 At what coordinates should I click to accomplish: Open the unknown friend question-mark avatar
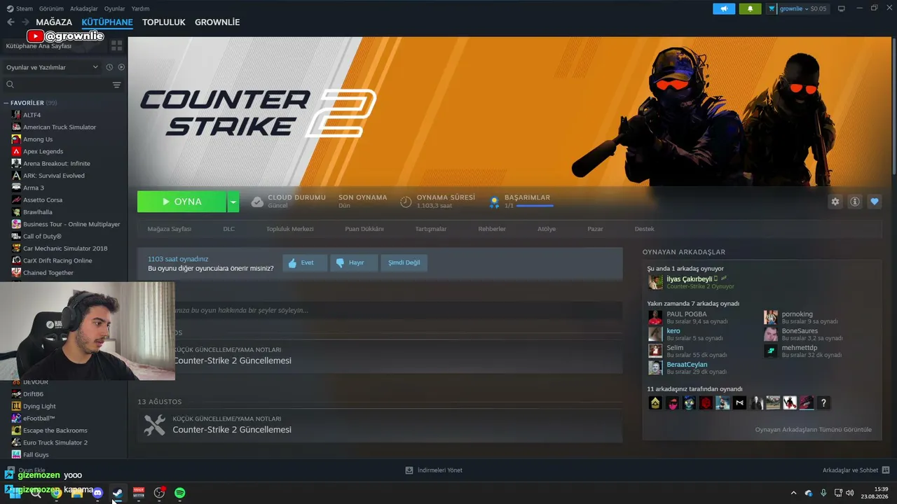(x=824, y=402)
